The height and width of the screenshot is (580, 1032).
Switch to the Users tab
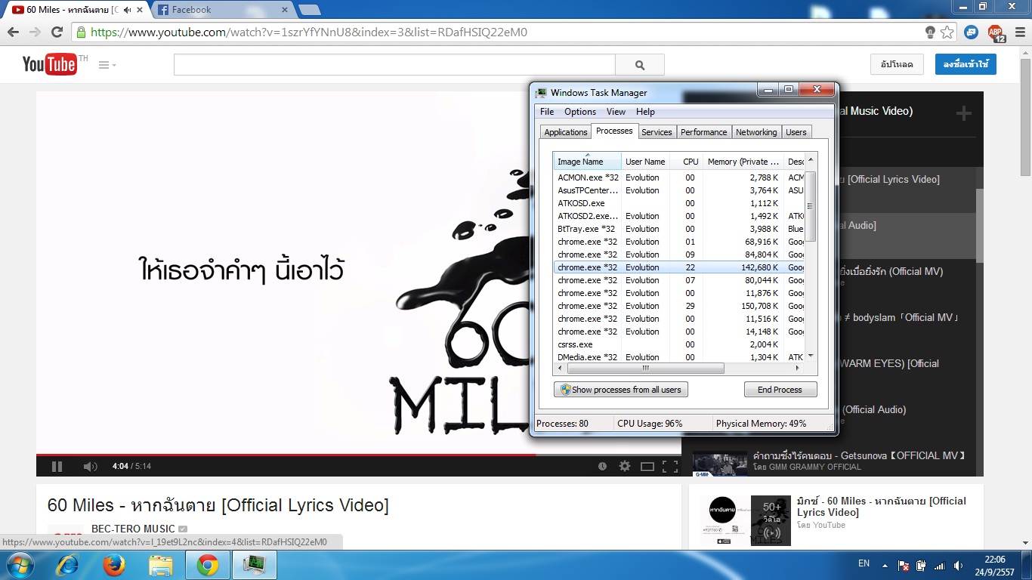click(796, 132)
